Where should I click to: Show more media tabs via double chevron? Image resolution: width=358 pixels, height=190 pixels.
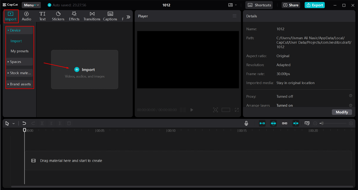pyautogui.click(x=128, y=17)
